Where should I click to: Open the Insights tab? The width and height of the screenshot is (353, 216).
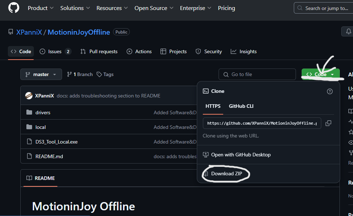(244, 51)
